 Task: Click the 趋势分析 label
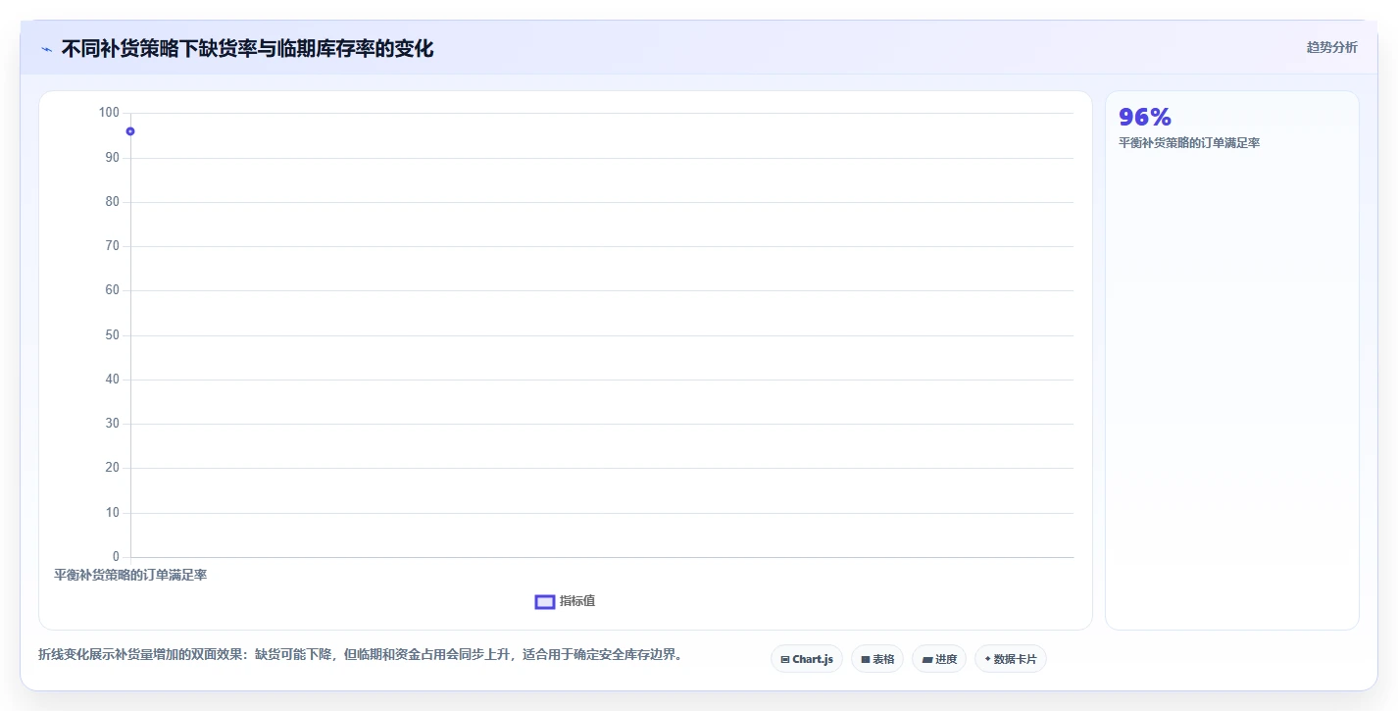(1331, 47)
